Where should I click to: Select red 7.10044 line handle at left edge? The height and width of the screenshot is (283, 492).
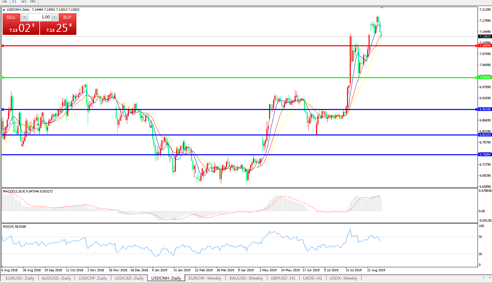[x=3, y=46]
